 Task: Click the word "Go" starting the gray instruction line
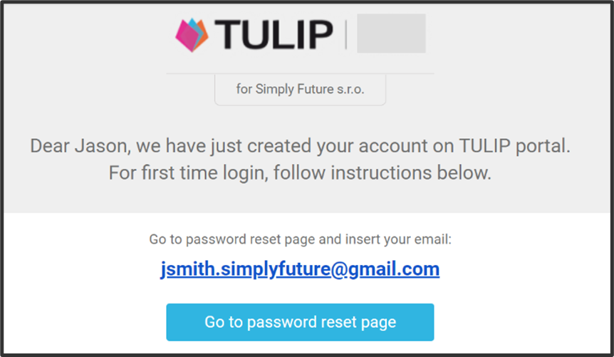coord(157,239)
